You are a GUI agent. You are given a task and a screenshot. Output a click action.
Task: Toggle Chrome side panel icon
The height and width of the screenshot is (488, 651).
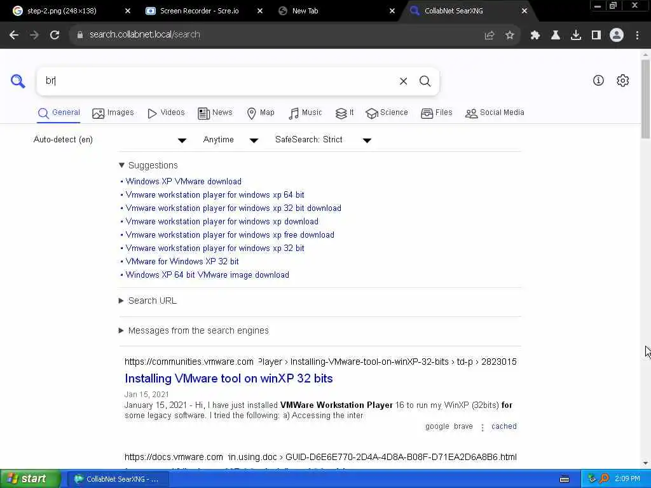click(x=596, y=36)
